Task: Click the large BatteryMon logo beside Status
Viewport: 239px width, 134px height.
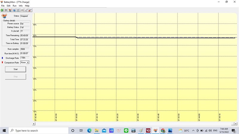Action: pyautogui.click(x=4, y=16)
